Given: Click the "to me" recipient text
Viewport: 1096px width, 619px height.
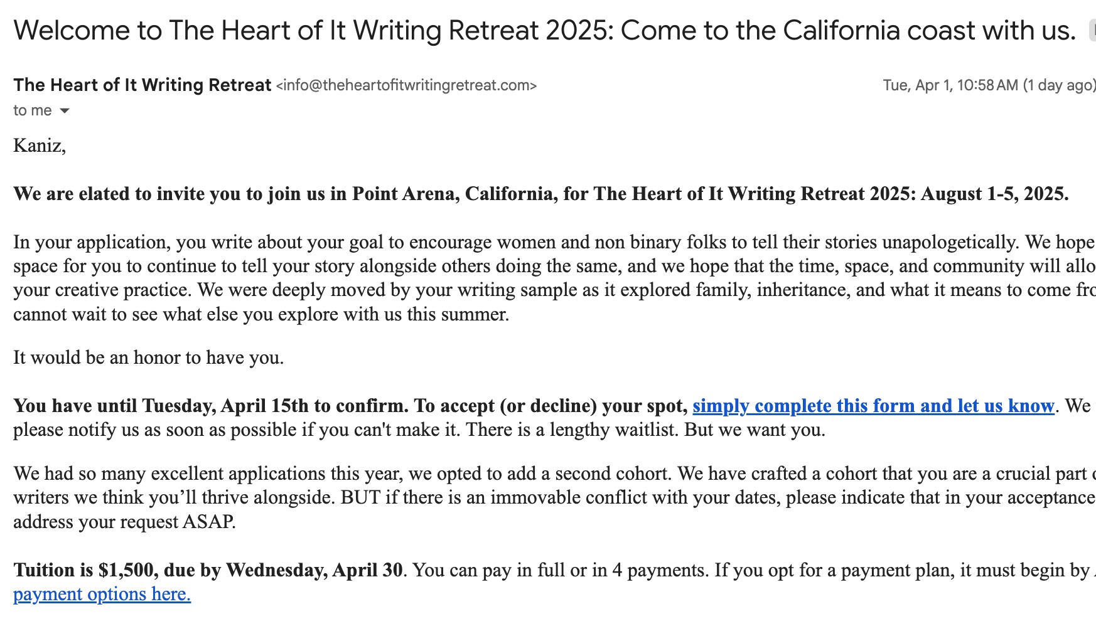Looking at the screenshot, I should pyautogui.click(x=32, y=111).
